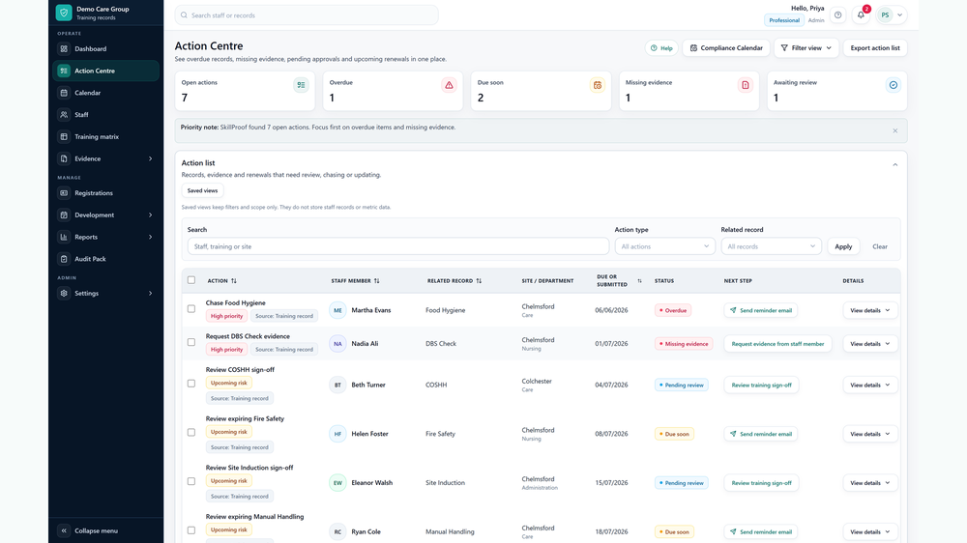967x543 pixels.
Task: Select the Review expiring Fire Safety checkbox
Action: click(191, 433)
